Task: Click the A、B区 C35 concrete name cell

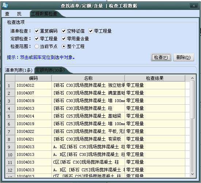Action: [x=88, y=147]
